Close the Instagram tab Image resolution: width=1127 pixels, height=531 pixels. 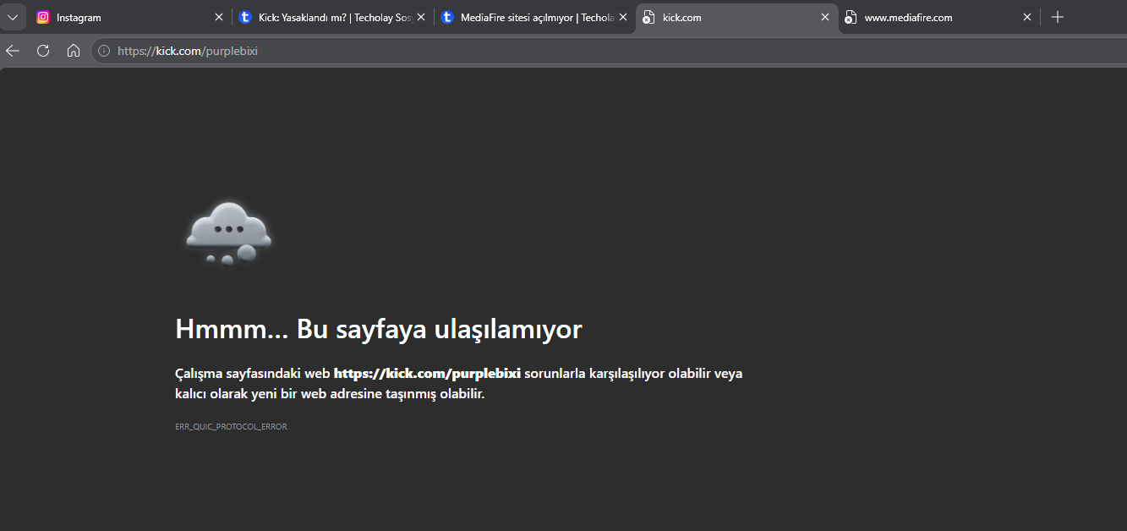click(x=219, y=17)
